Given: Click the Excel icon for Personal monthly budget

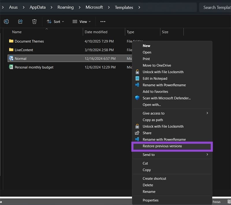Looking at the screenshot, I should (11, 67).
